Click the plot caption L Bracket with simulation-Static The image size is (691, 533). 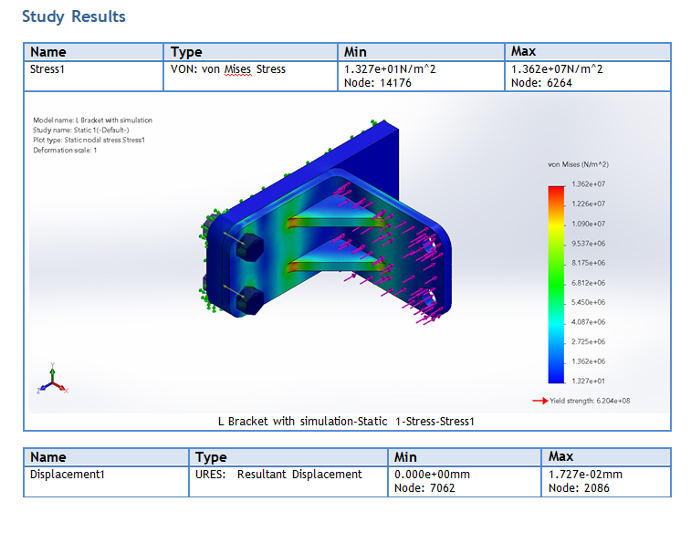coord(346,422)
